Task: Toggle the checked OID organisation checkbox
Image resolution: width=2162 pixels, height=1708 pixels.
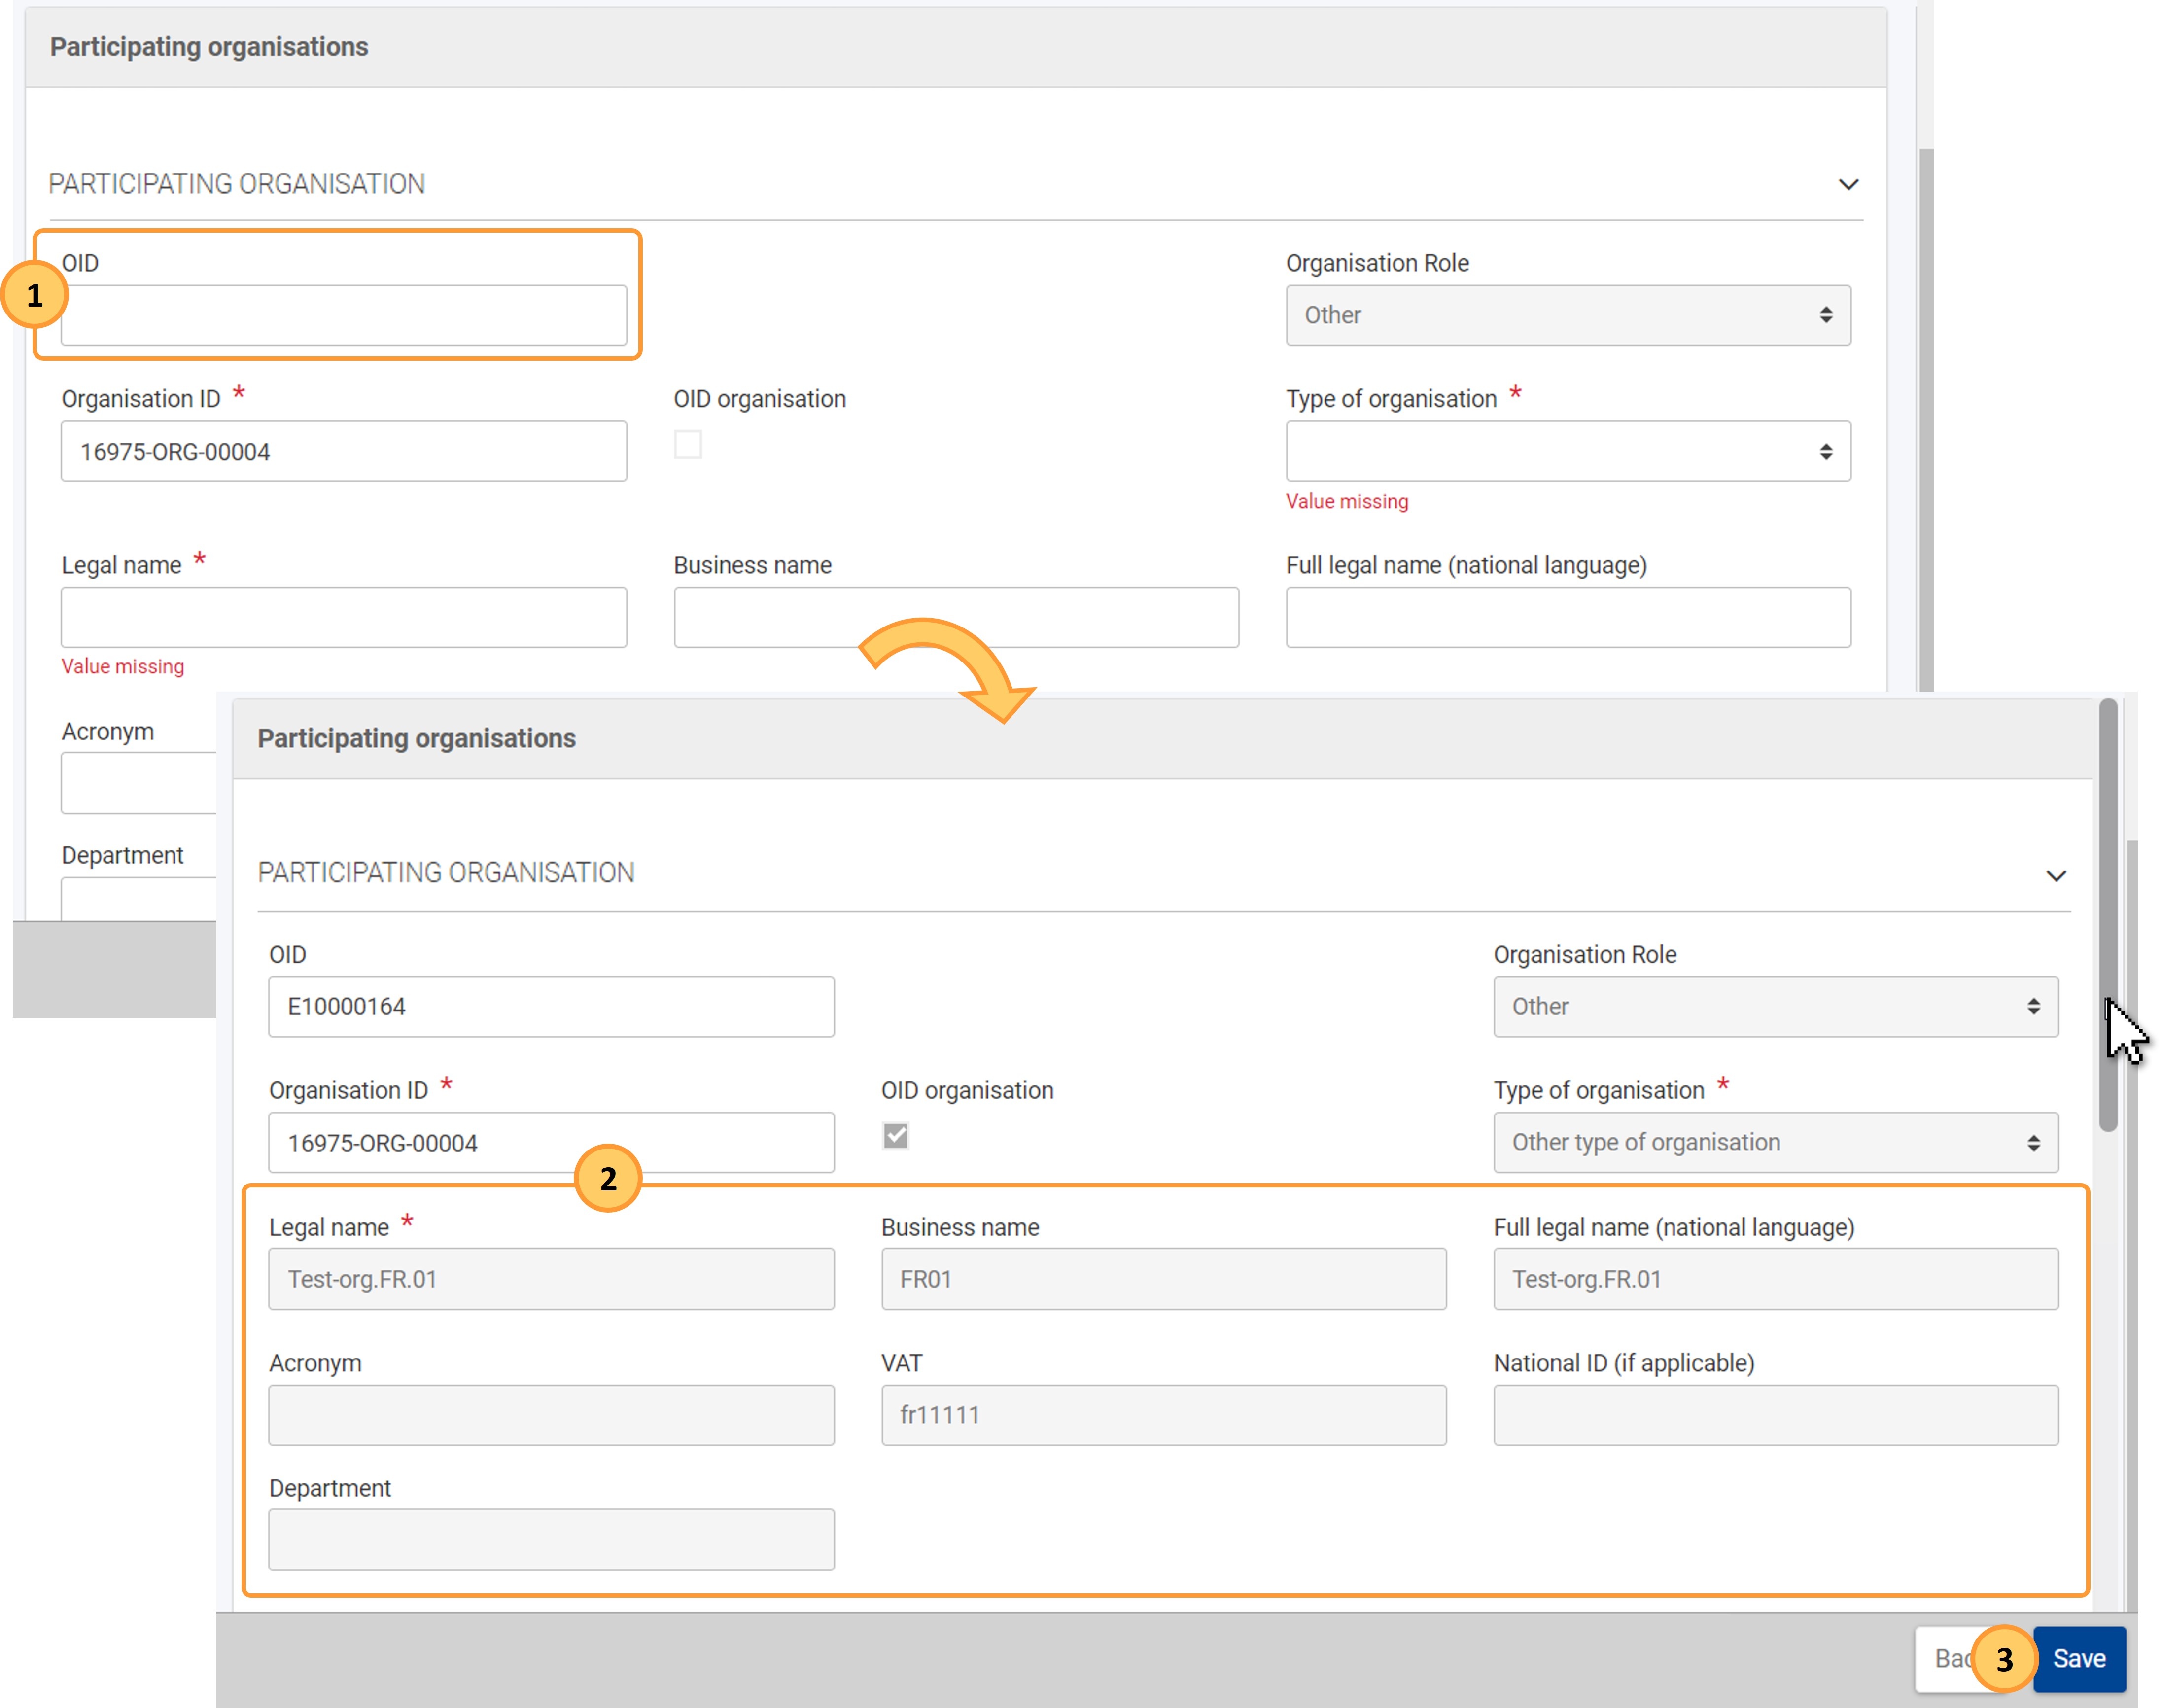Action: [x=895, y=1136]
